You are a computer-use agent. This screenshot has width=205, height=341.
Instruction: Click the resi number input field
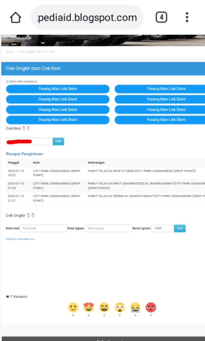(29, 141)
